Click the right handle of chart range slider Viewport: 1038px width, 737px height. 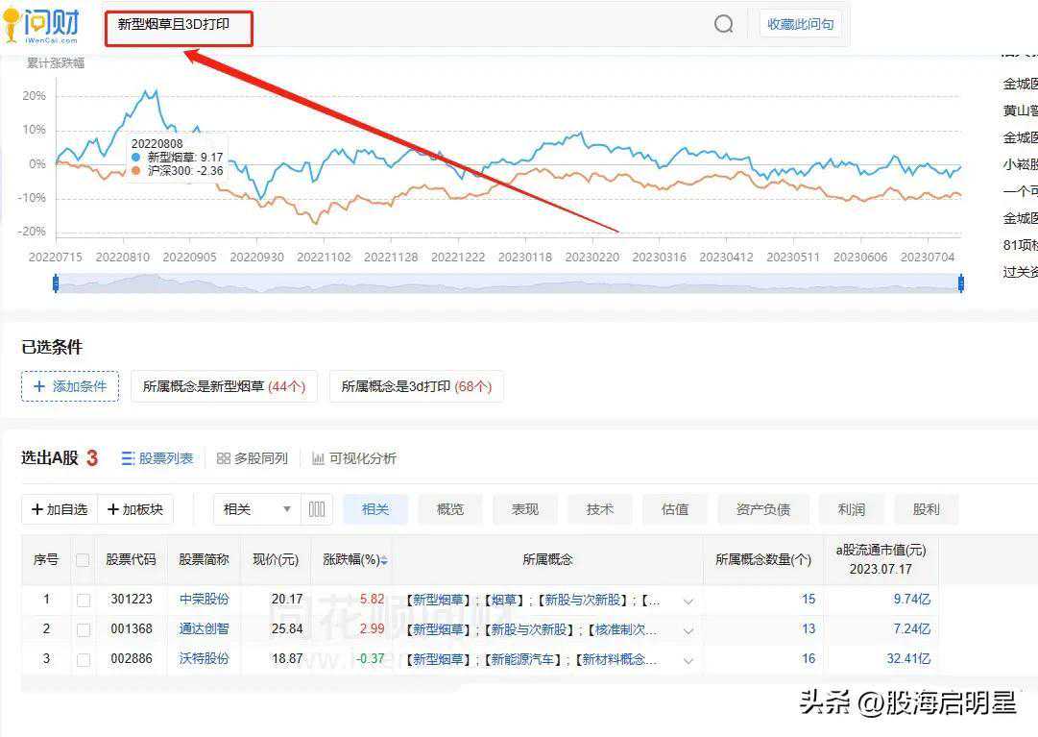[x=960, y=284]
